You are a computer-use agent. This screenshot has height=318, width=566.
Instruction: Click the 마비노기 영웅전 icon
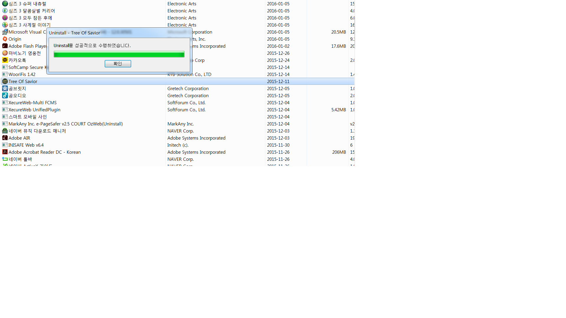5,53
